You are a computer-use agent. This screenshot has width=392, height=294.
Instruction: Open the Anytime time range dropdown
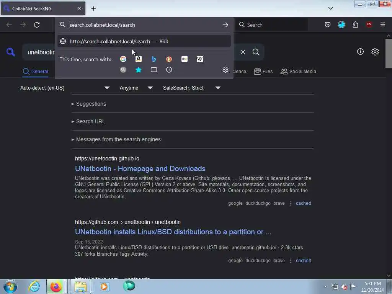[x=136, y=88]
